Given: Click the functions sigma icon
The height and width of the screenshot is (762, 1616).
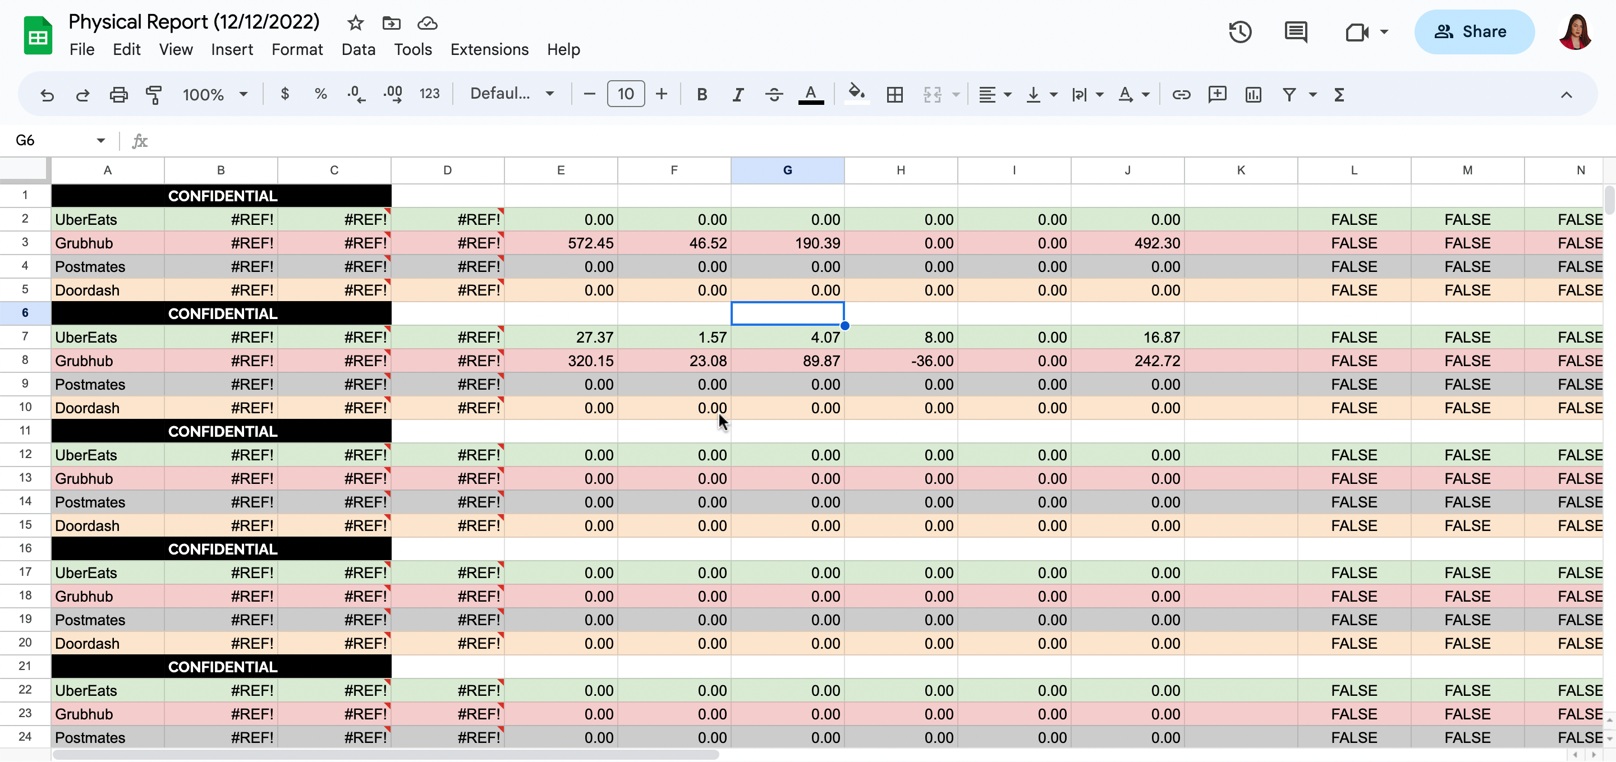Looking at the screenshot, I should (x=1339, y=95).
